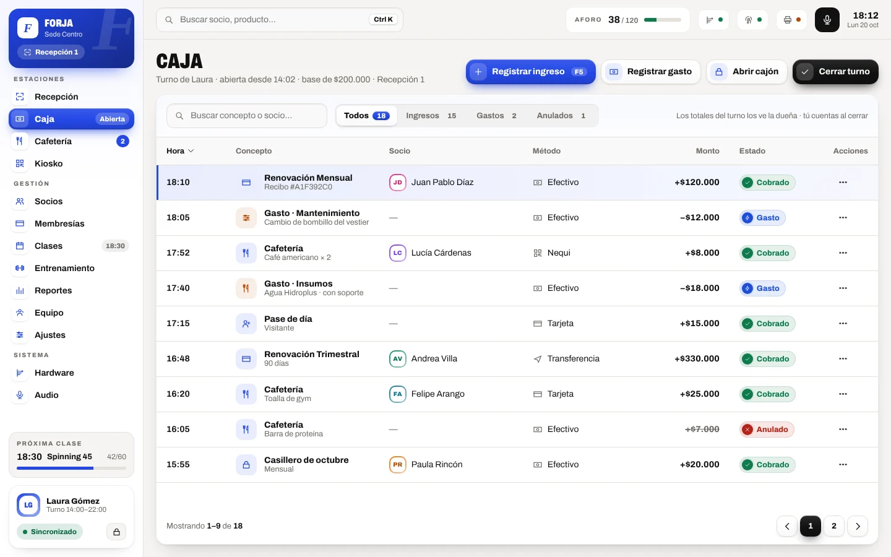The image size is (891, 557).
Task: Open page 2 of transactions
Action: [834, 526]
